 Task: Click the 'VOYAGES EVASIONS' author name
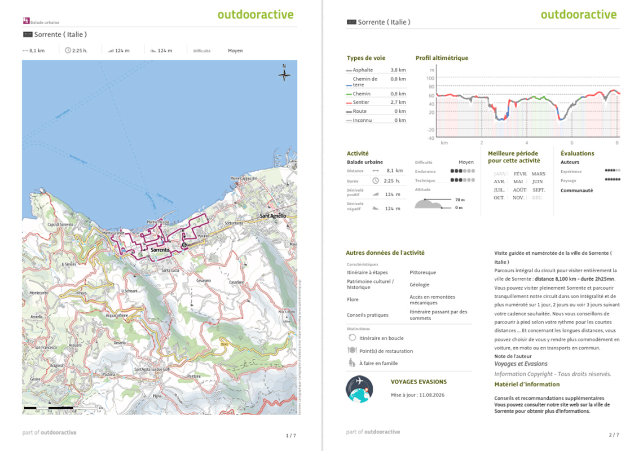click(x=419, y=382)
